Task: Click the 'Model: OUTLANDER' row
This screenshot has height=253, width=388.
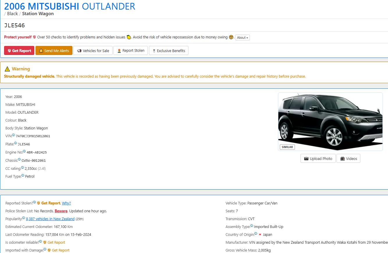Action: coord(22,113)
